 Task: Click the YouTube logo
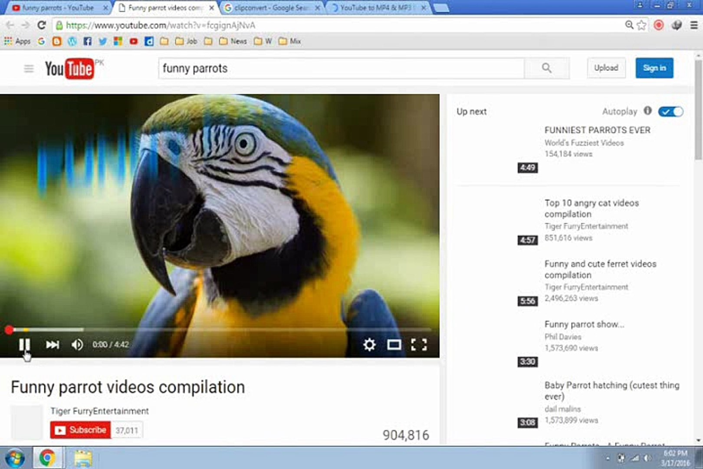[x=69, y=68]
